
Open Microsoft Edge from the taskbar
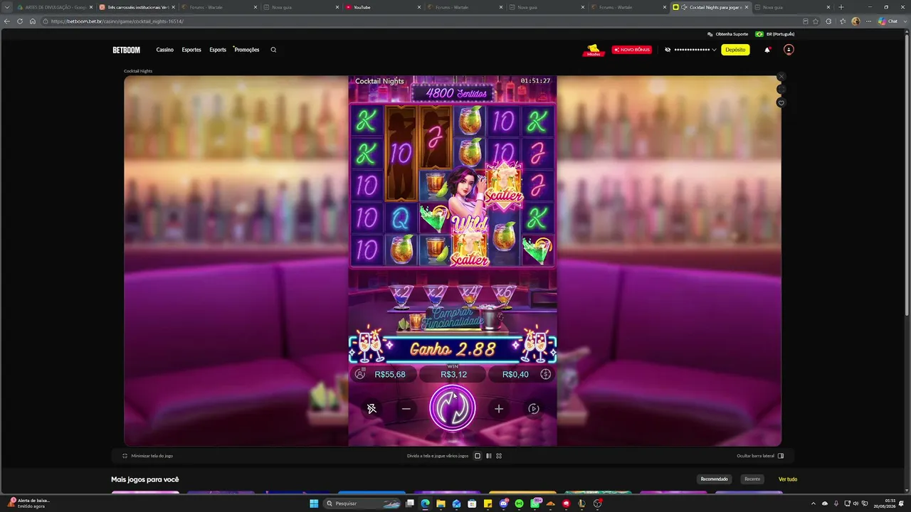[425, 503]
